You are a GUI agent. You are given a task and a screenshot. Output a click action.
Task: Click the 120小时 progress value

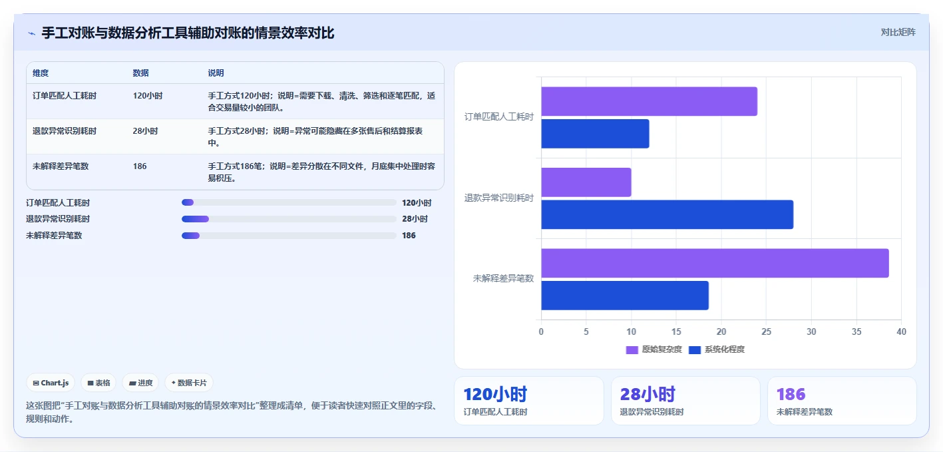417,203
